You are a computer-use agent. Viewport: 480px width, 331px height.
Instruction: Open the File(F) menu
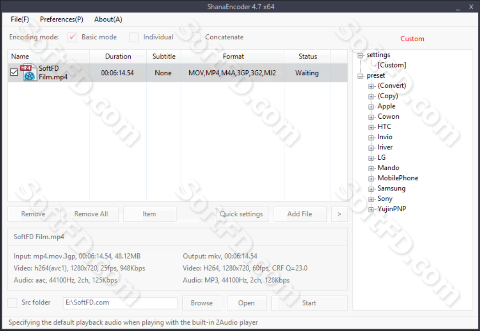point(20,20)
